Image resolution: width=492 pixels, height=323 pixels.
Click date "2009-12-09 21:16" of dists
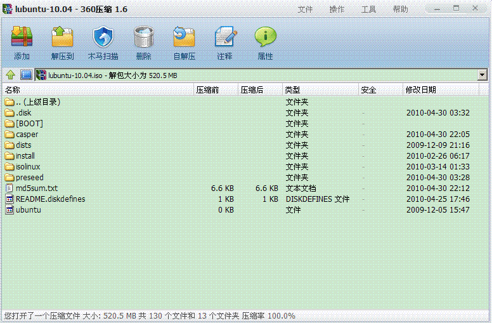coord(438,145)
